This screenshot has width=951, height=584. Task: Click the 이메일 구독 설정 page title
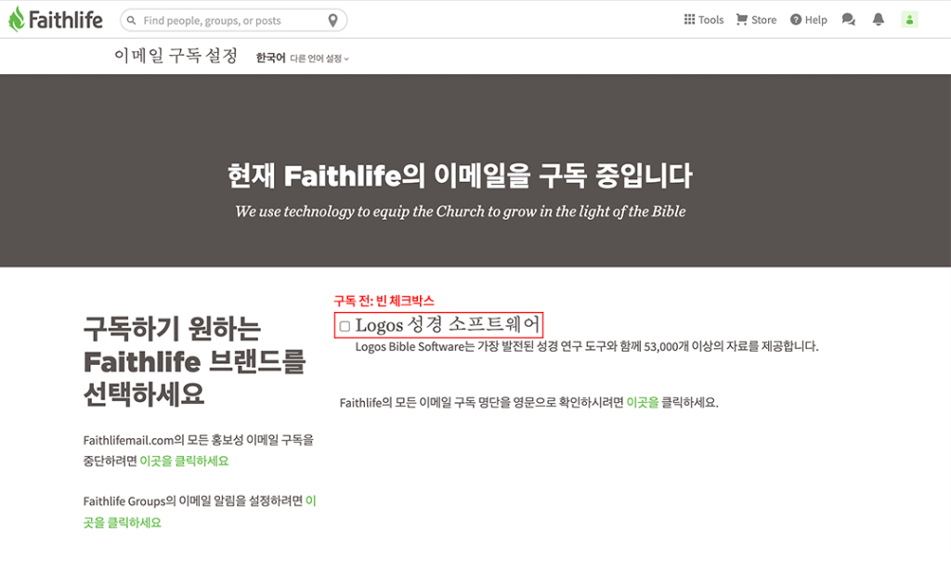[176, 56]
